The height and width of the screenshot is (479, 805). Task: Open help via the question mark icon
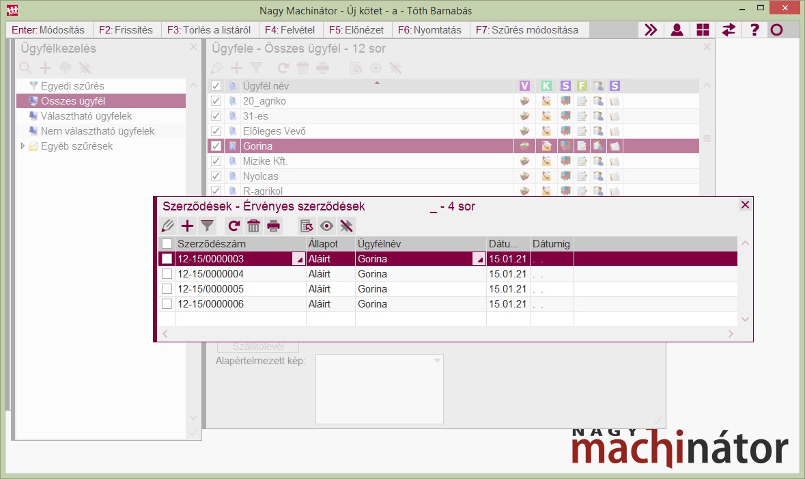754,30
